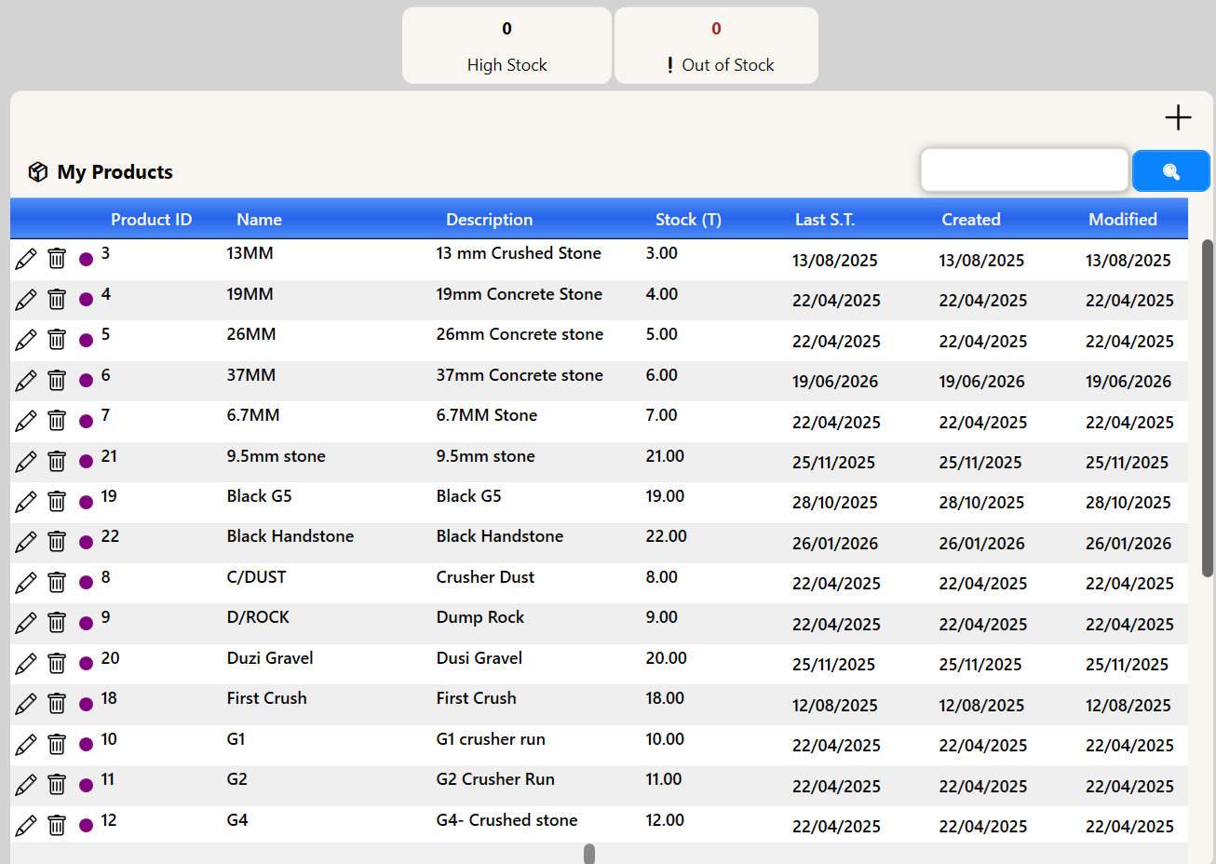Sort by the Product ID column header
Image resolution: width=1216 pixels, height=864 pixels.
(x=151, y=220)
